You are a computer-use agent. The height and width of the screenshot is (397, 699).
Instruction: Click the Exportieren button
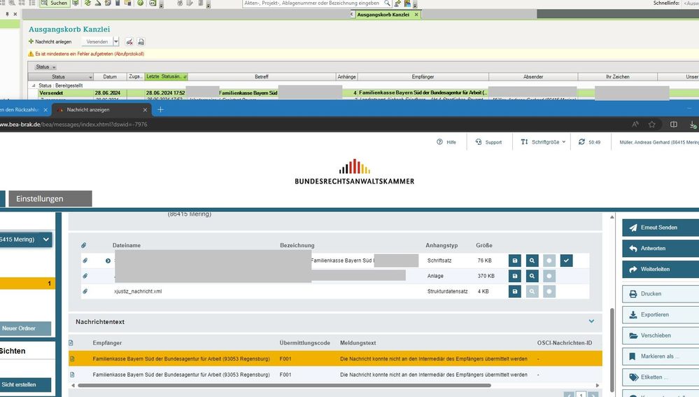661,314
